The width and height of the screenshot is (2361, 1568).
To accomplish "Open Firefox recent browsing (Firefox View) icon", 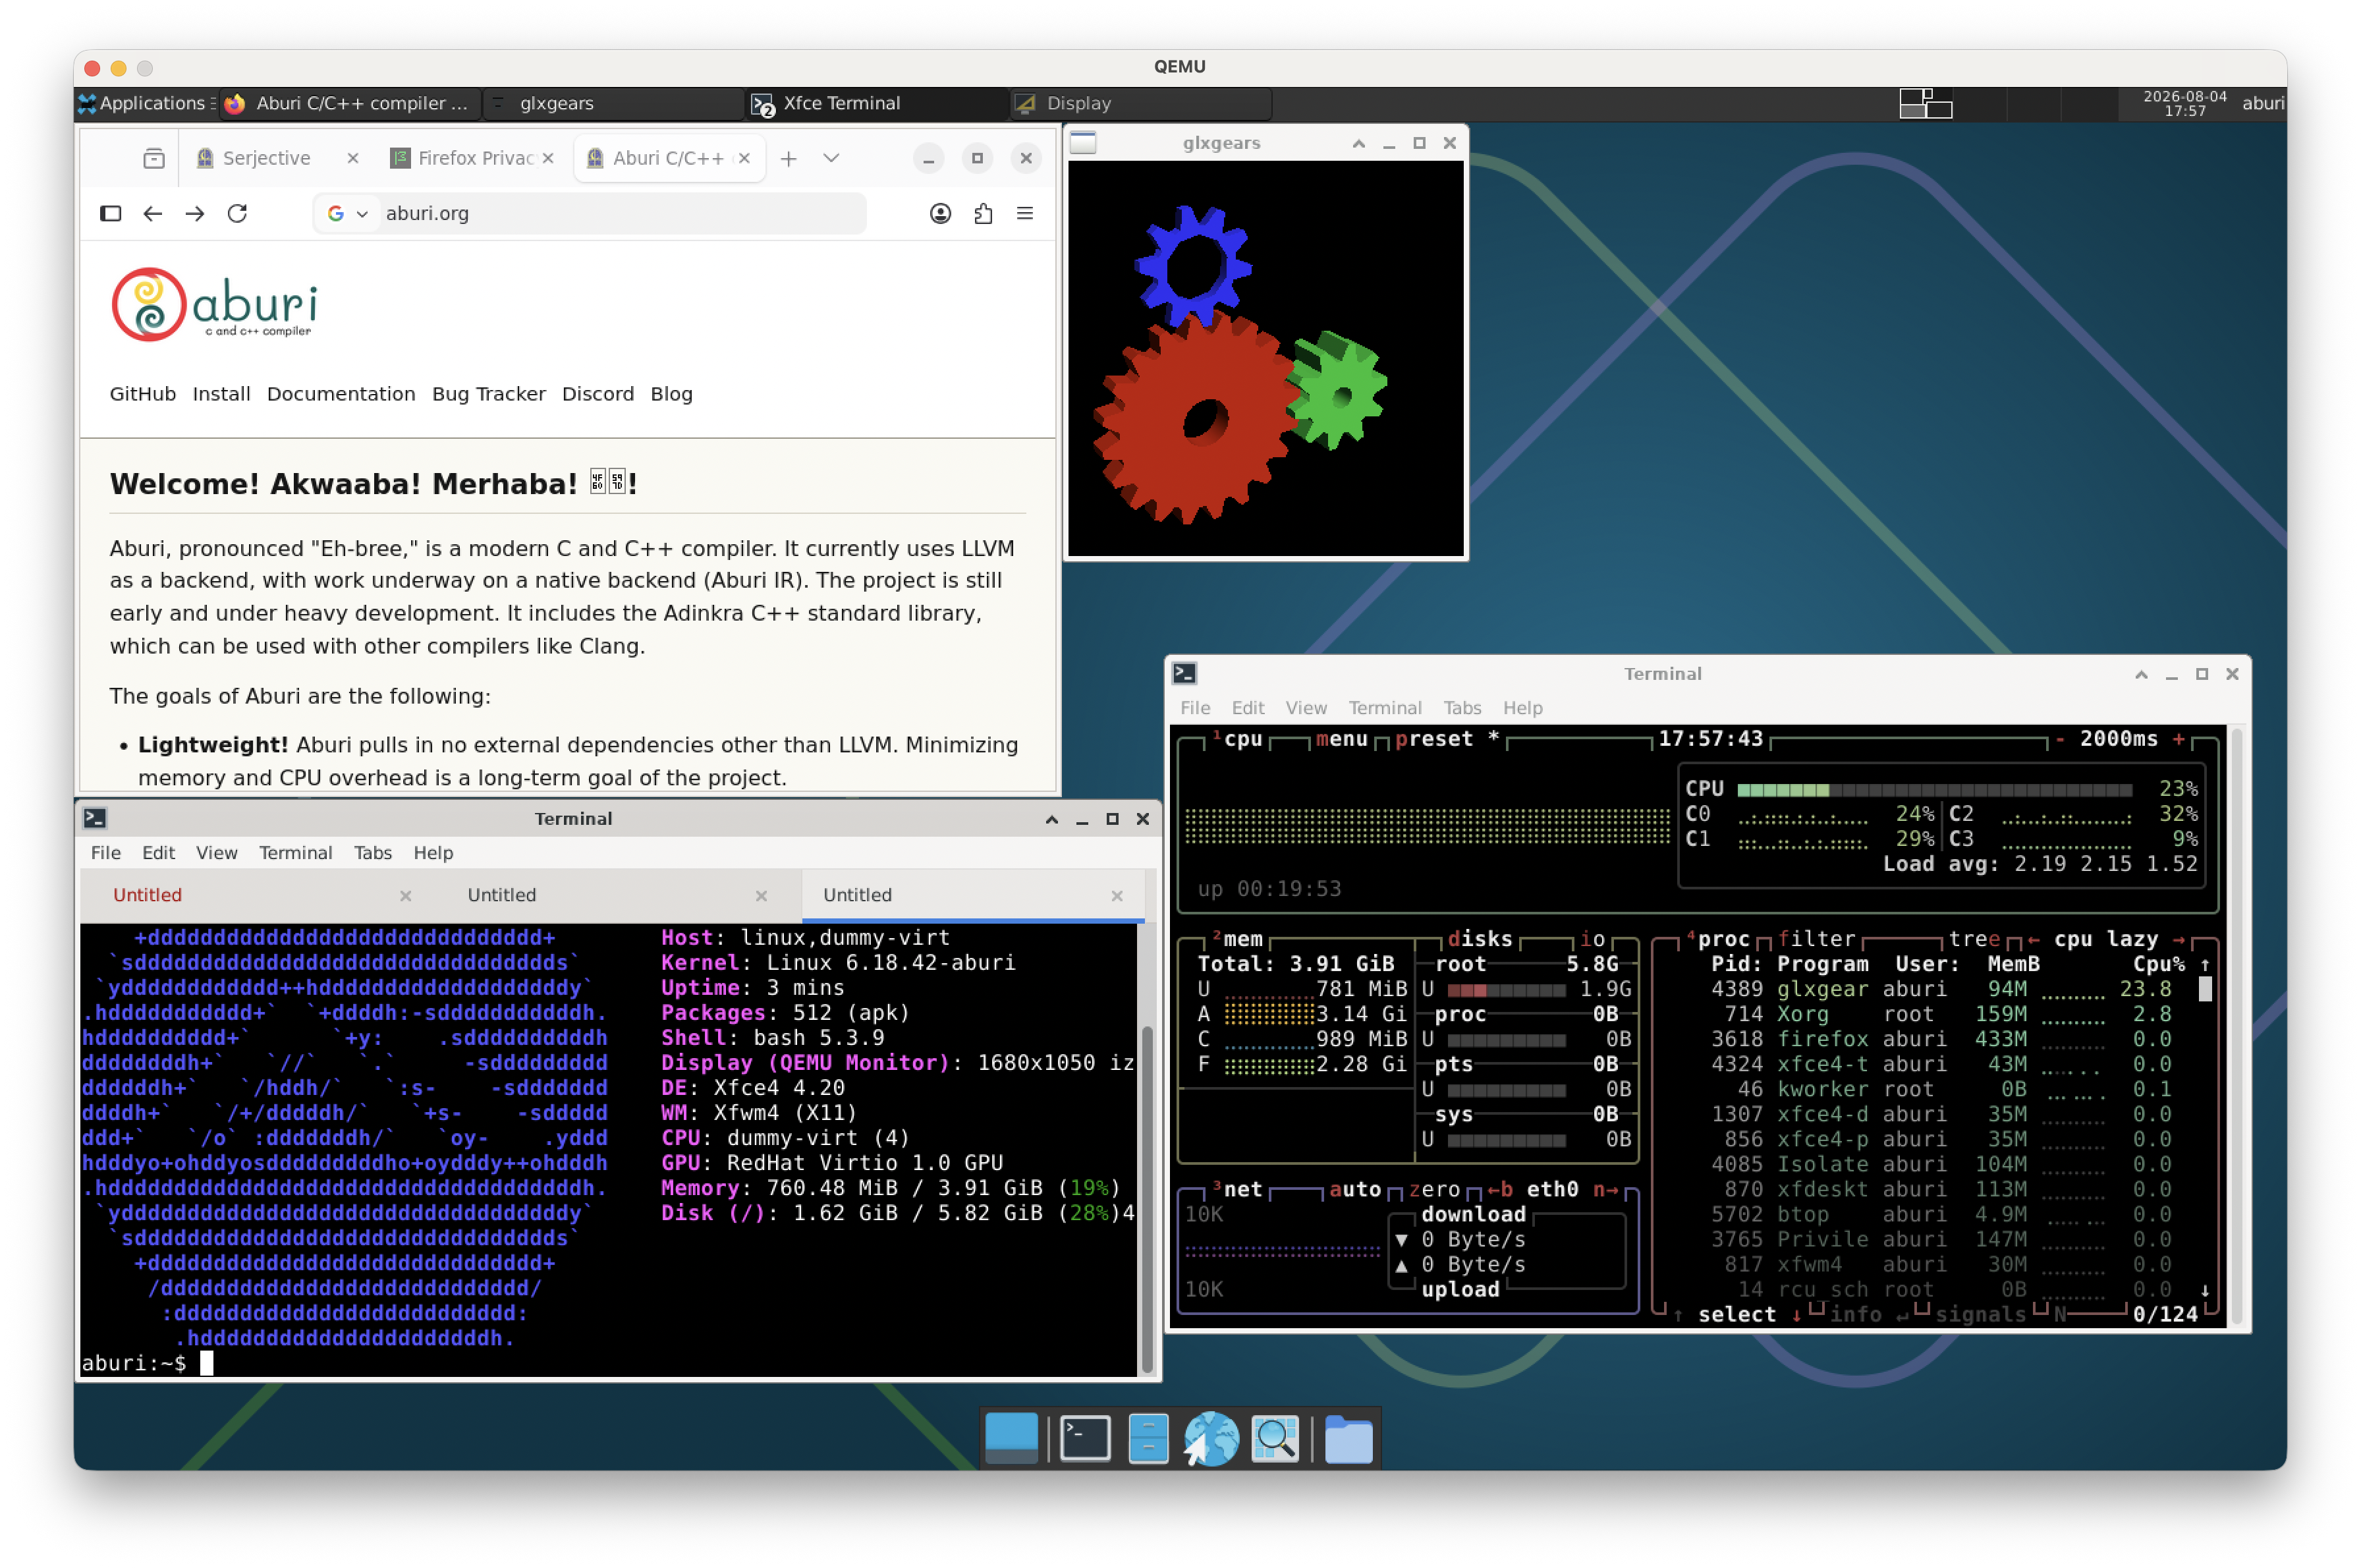I will pyautogui.click(x=153, y=158).
